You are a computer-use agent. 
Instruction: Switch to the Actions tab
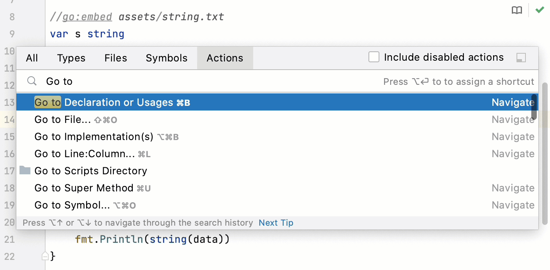coord(225,58)
